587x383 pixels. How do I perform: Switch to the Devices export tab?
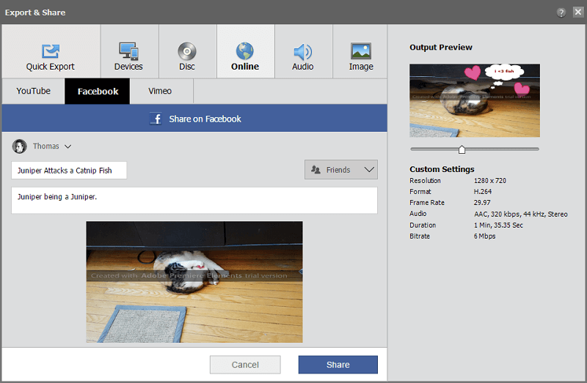pyautogui.click(x=130, y=51)
